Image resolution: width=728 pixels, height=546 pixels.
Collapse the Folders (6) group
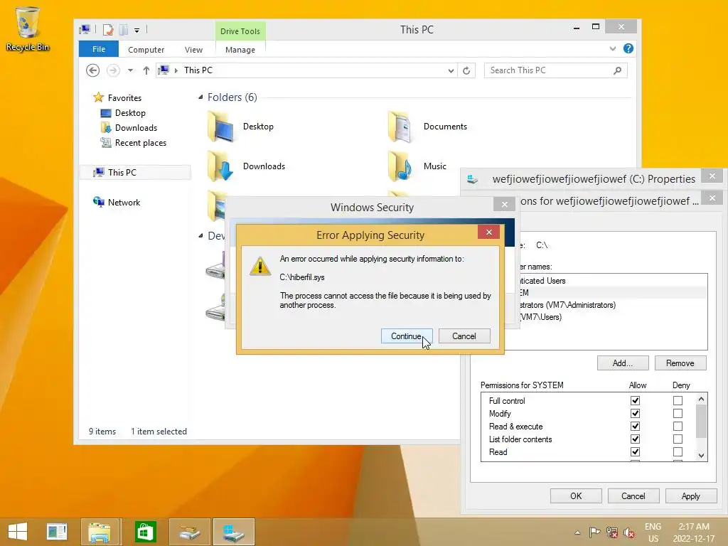pos(200,97)
